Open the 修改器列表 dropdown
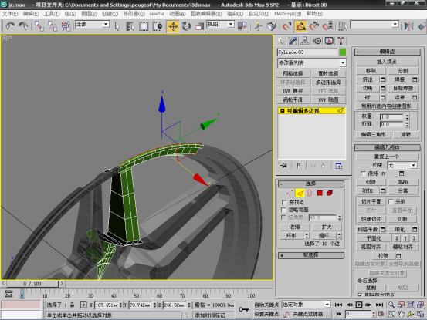The image size is (427, 320). 311,62
